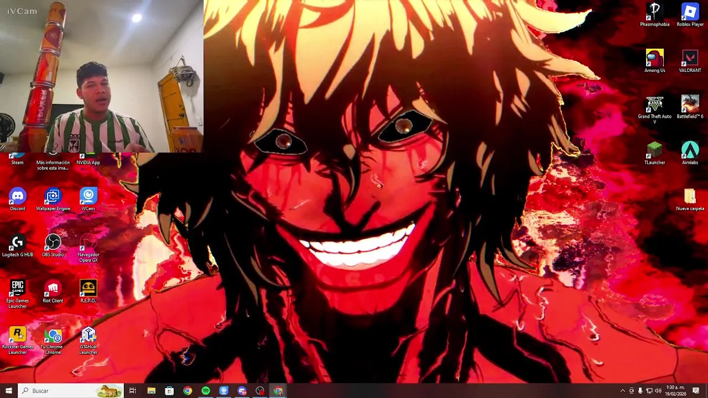Click the Battlefield 6 desktop icon
Viewport: 708px width, 398px height.
690,107
